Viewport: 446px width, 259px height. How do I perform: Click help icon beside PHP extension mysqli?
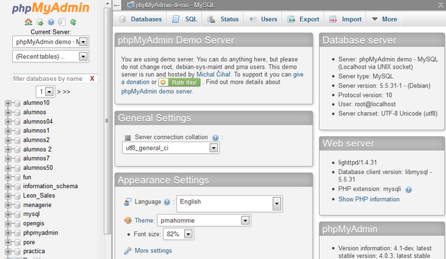tap(408, 190)
